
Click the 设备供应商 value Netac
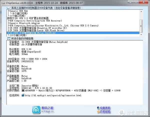click(x=24, y=66)
